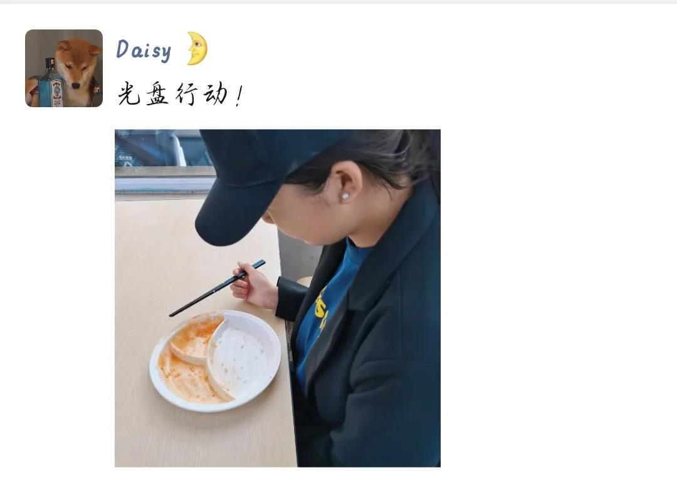The width and height of the screenshot is (677, 502).
Task: Click the black chopsticks in the photo
Action: 217,288
